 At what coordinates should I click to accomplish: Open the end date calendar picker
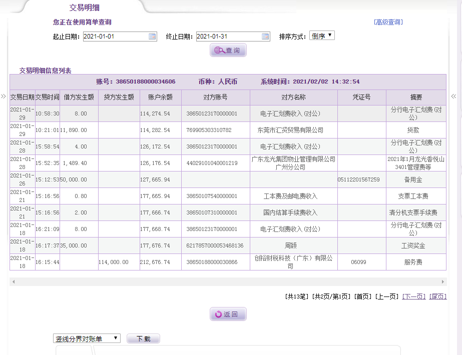pyautogui.click(x=265, y=36)
